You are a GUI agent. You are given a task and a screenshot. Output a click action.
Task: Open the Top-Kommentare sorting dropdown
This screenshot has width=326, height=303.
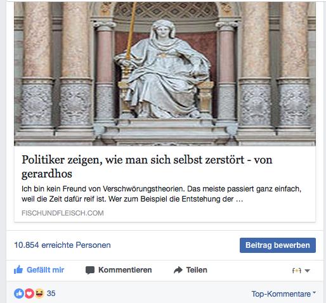(284, 293)
